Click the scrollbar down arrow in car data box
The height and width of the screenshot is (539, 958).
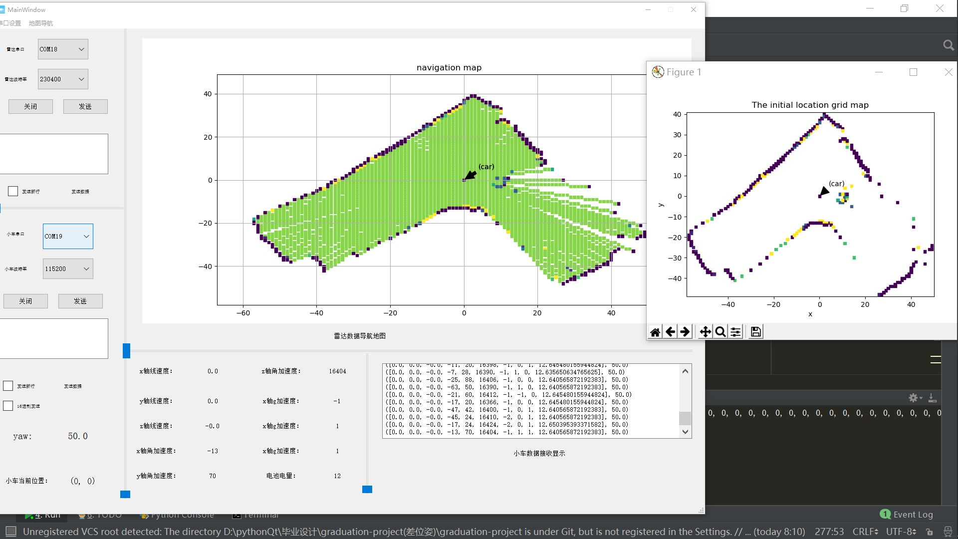pyautogui.click(x=685, y=432)
